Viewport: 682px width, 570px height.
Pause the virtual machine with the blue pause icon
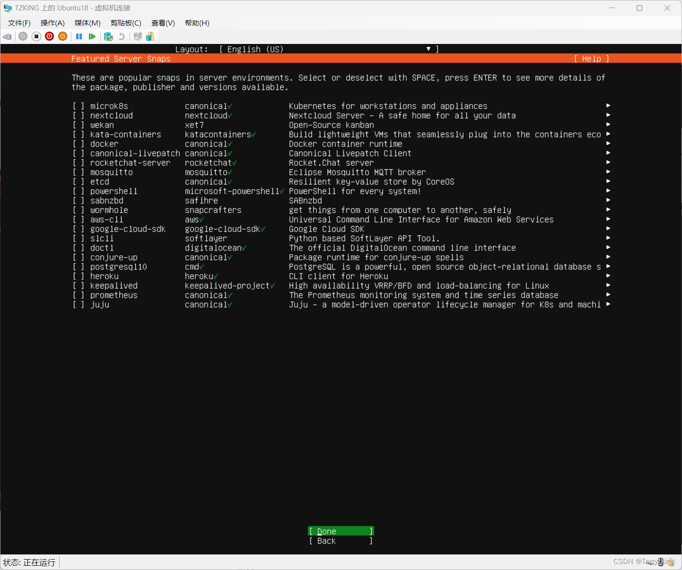pos(79,36)
